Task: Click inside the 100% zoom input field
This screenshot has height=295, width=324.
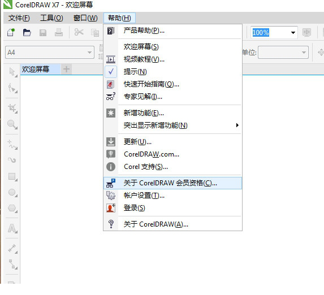Action: [x=270, y=32]
